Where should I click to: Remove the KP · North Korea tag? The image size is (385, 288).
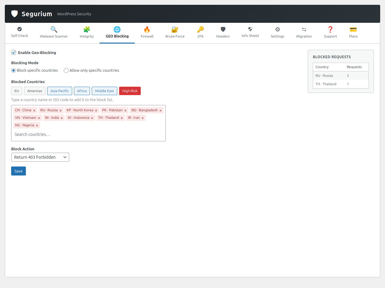96,110
